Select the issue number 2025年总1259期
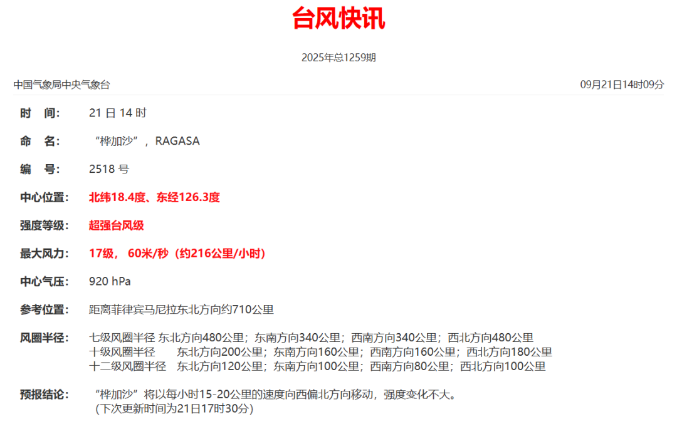Viewport: 677px width, 424px height. click(x=338, y=58)
